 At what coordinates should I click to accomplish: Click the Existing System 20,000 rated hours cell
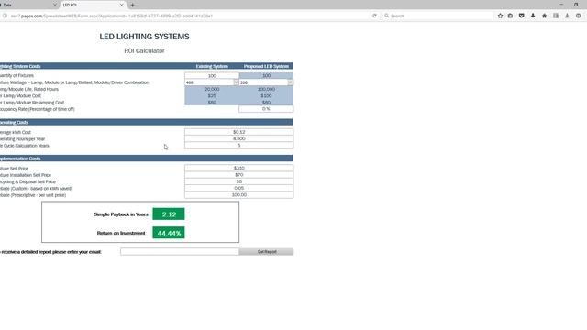[212, 89]
